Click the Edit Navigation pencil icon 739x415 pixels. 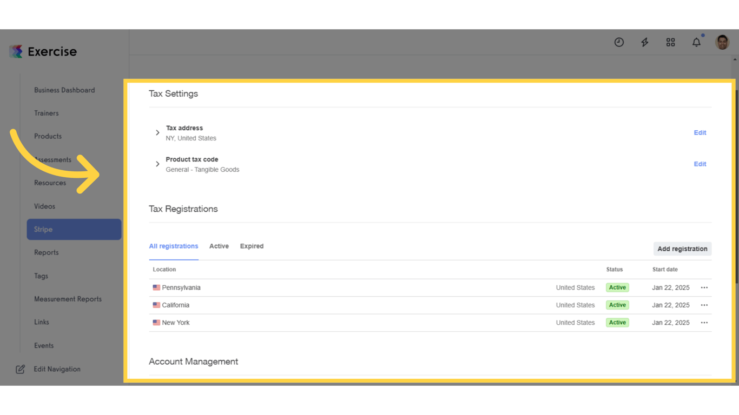coord(20,369)
